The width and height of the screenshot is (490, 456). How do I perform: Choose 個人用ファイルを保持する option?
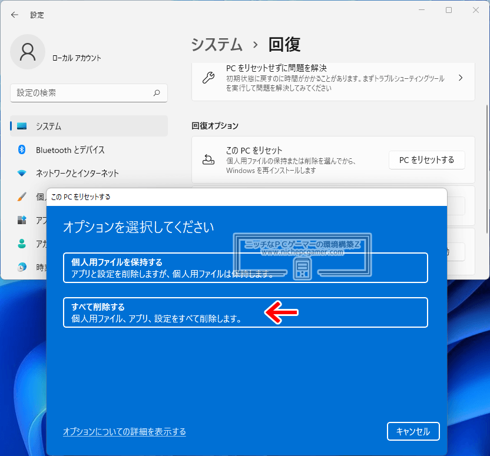pyautogui.click(x=246, y=268)
